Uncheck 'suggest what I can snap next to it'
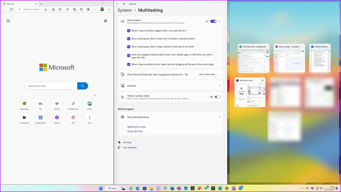Viewport: 341px width, 192px height. pos(129,31)
